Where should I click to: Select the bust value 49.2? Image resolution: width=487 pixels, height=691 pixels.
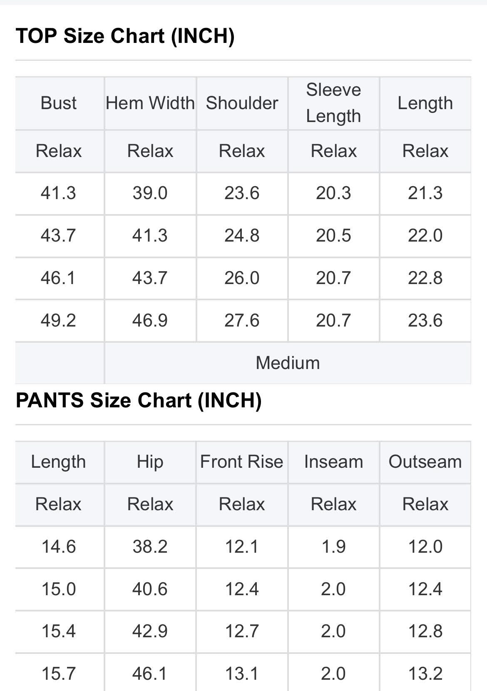58,320
